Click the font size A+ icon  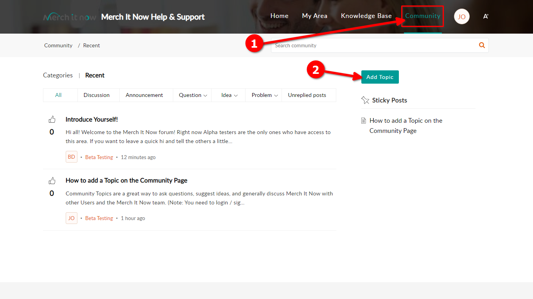click(x=486, y=16)
